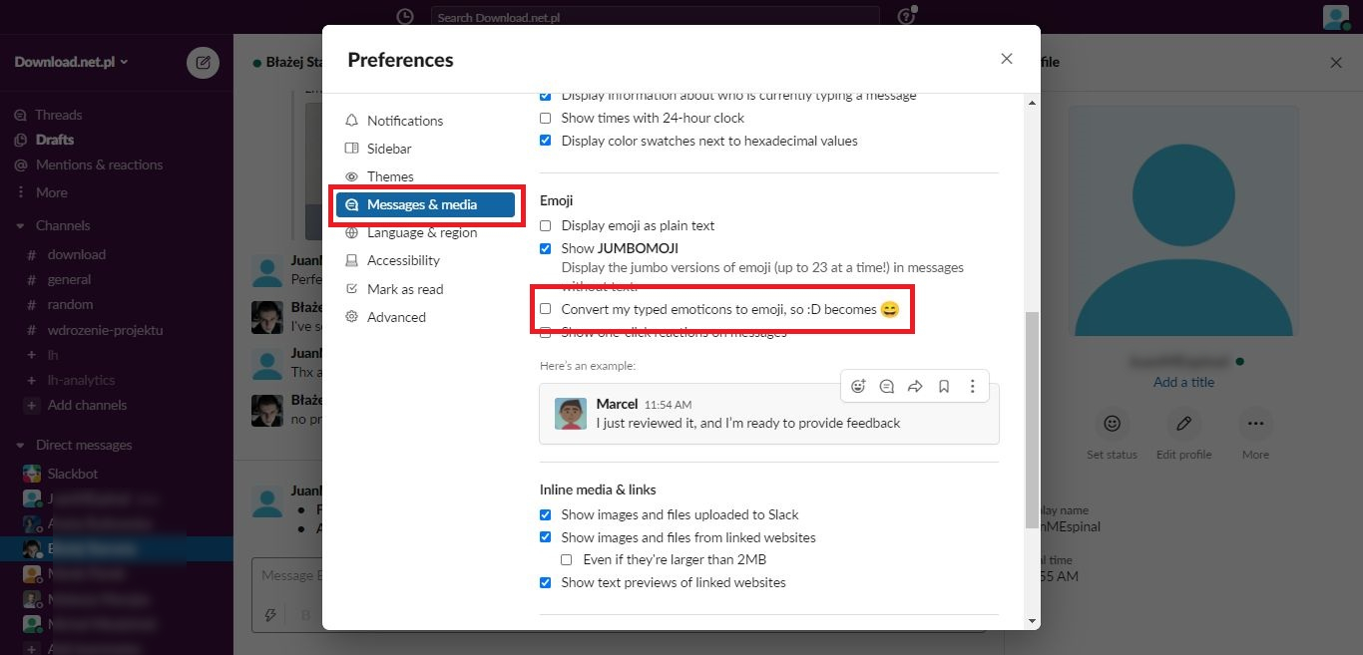Click the 11:54 AM timestamp
The width and height of the screenshot is (1363, 655).
point(668,405)
